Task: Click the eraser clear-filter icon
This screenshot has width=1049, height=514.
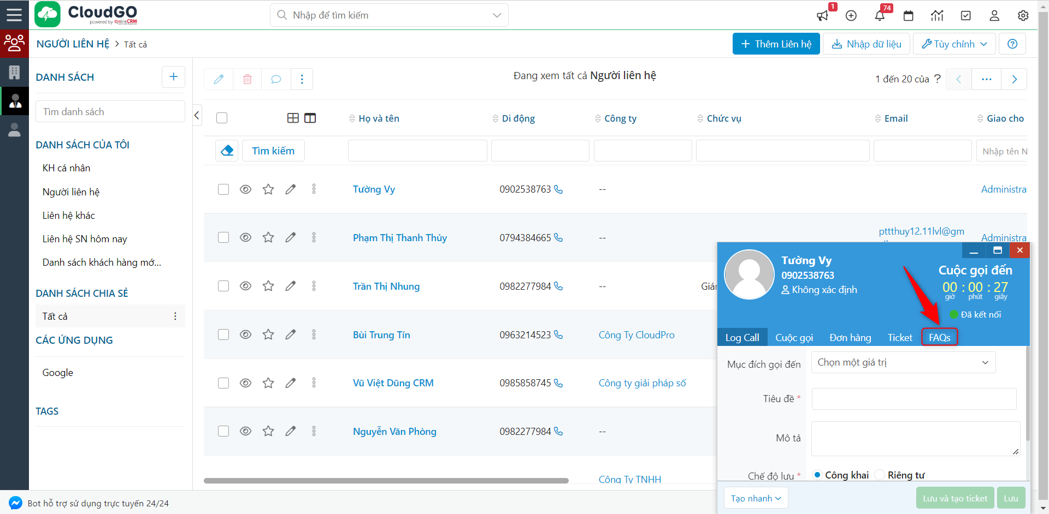Action: (227, 151)
